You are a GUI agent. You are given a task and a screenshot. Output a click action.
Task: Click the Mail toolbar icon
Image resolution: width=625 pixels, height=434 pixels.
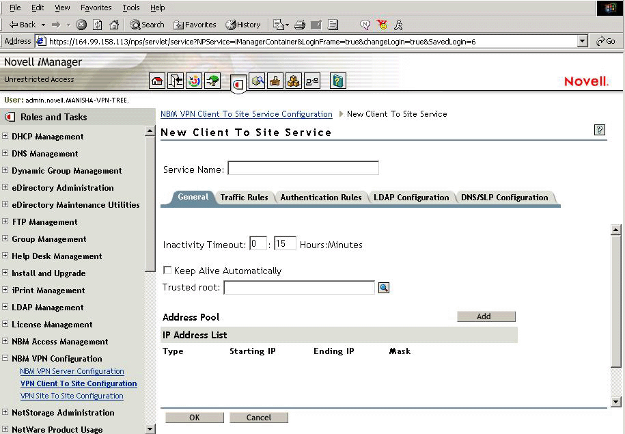[x=281, y=25]
